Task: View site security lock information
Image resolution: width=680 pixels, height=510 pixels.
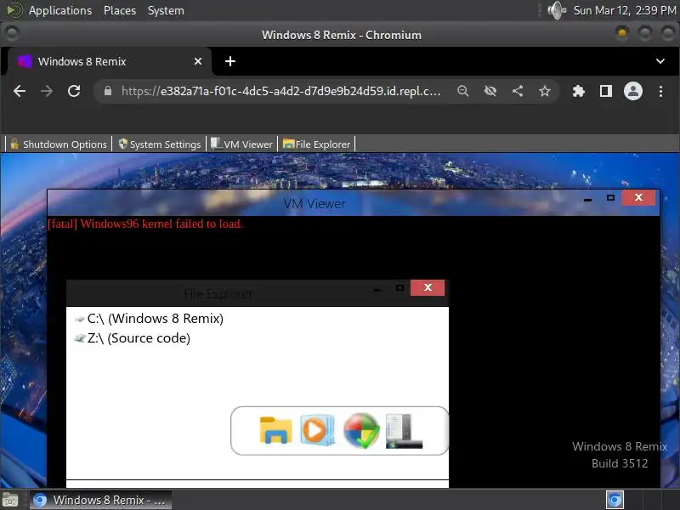Action: click(x=108, y=91)
